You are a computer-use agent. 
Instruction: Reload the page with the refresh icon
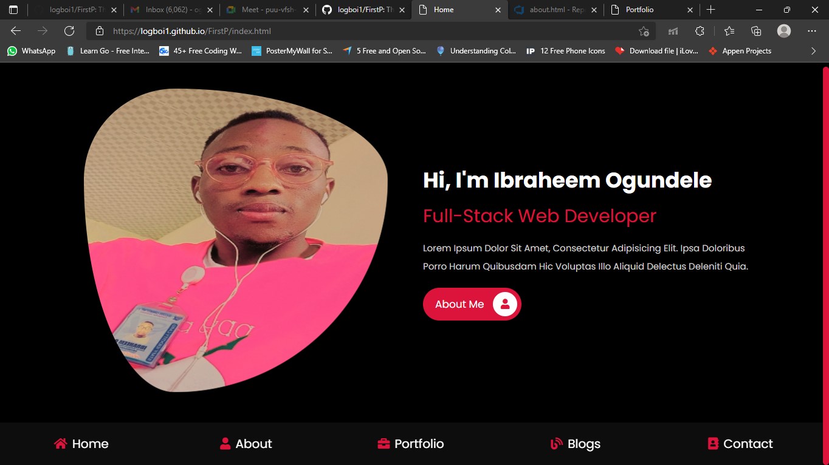click(69, 30)
